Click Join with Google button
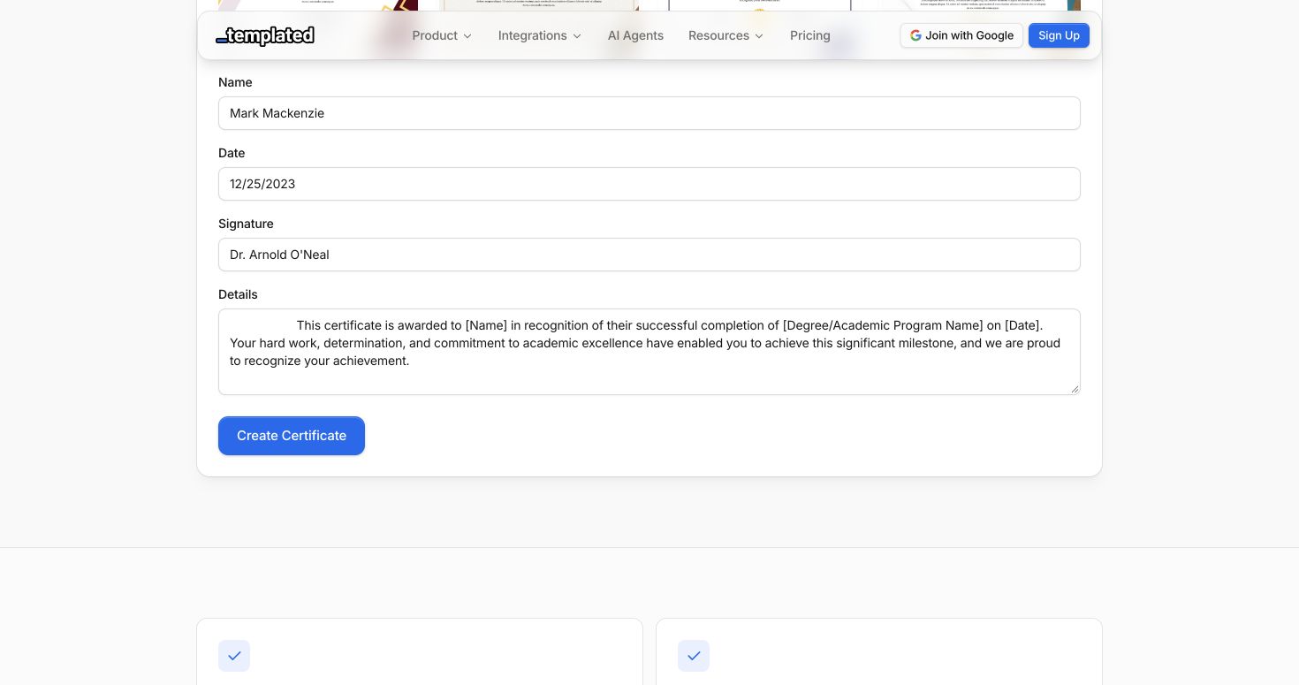Screen dimensions: 1299x685 (961, 35)
